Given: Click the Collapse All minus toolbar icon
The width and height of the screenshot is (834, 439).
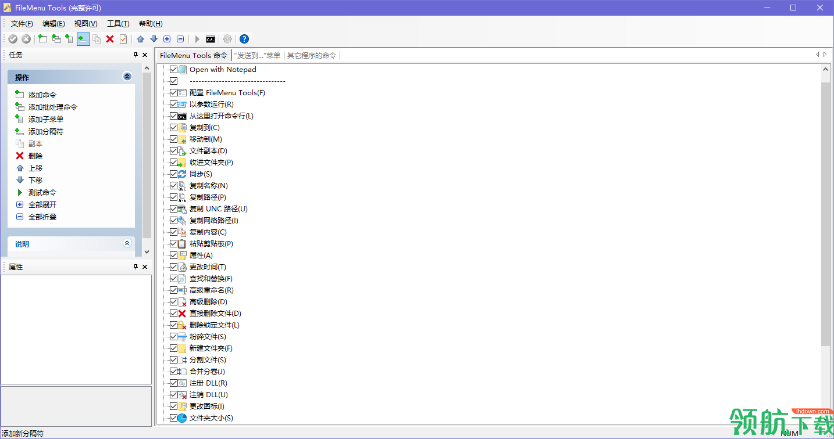Looking at the screenshot, I should [180, 39].
